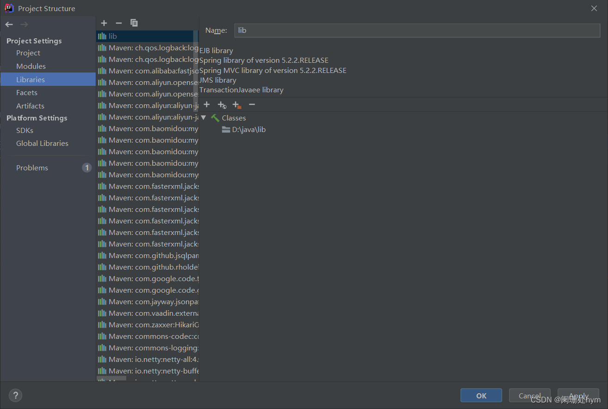Click the 'Platform Settings' heading
This screenshot has height=409, width=608.
point(37,118)
